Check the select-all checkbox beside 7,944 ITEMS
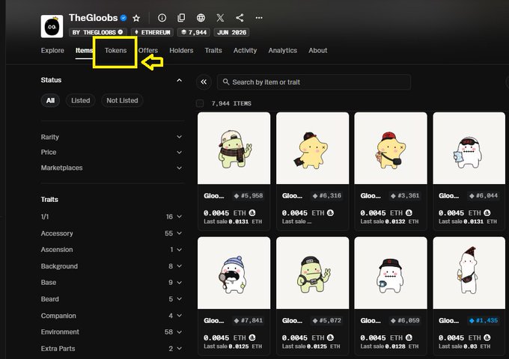Image resolution: width=509 pixels, height=359 pixels. [200, 103]
